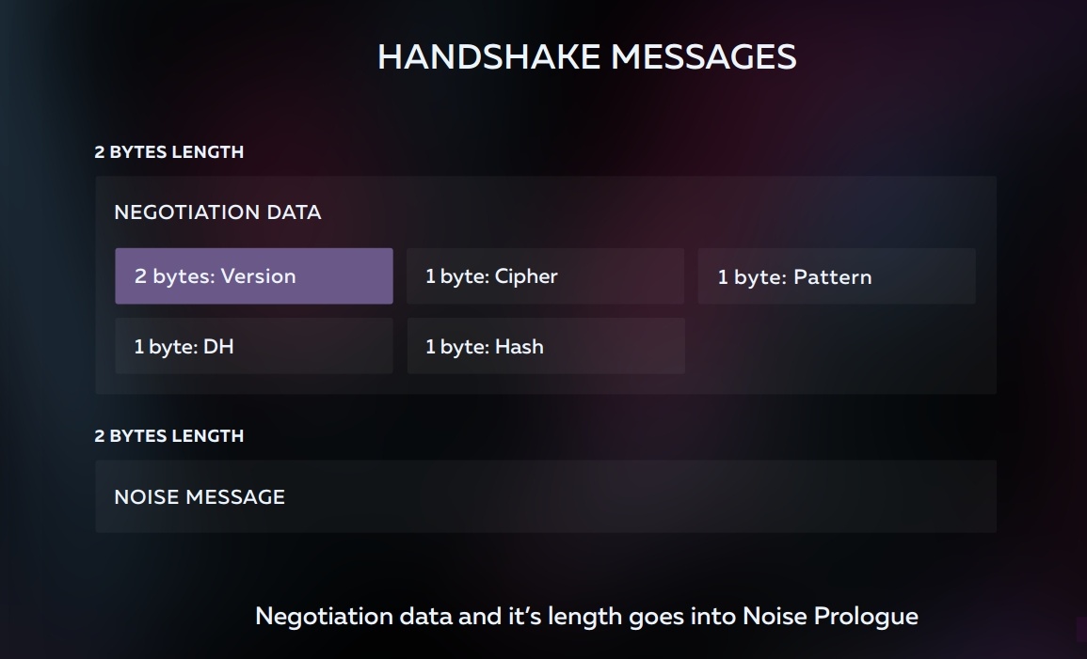Click the '1 byte: Cipher' field box

[x=546, y=276]
